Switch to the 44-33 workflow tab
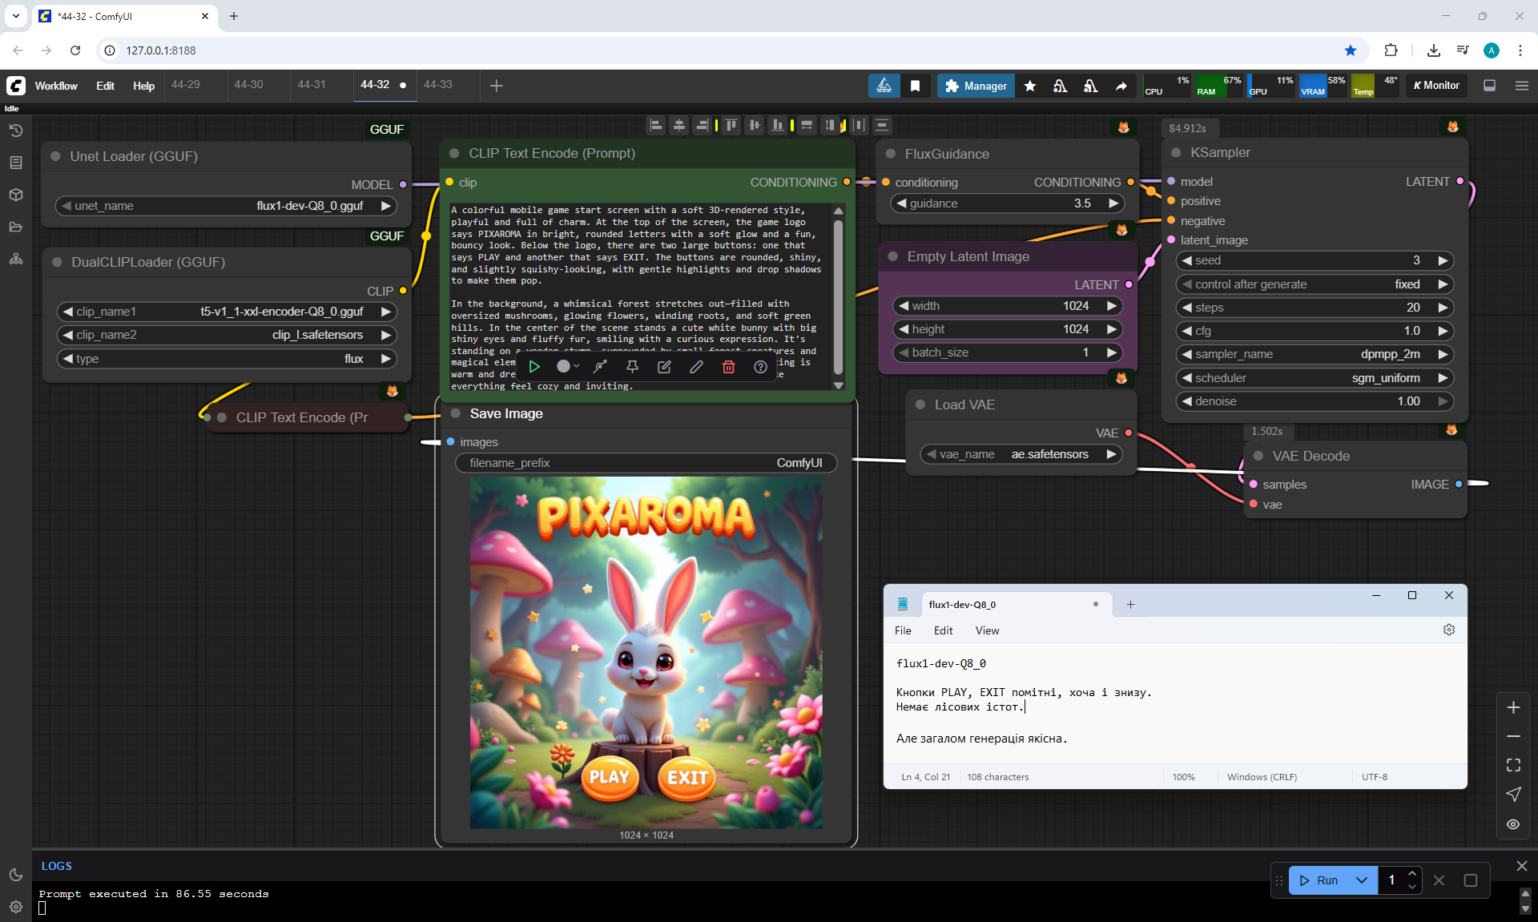The image size is (1538, 922). 438,85
